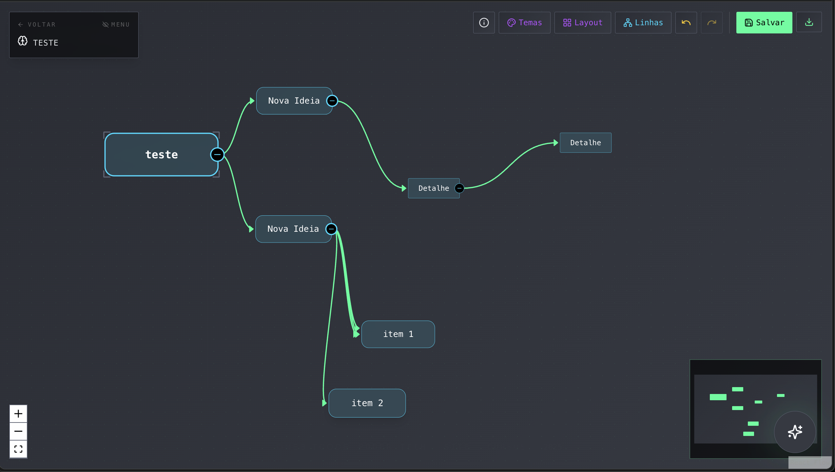The image size is (835, 472).
Task: Open the Temas themes menu
Action: point(524,23)
